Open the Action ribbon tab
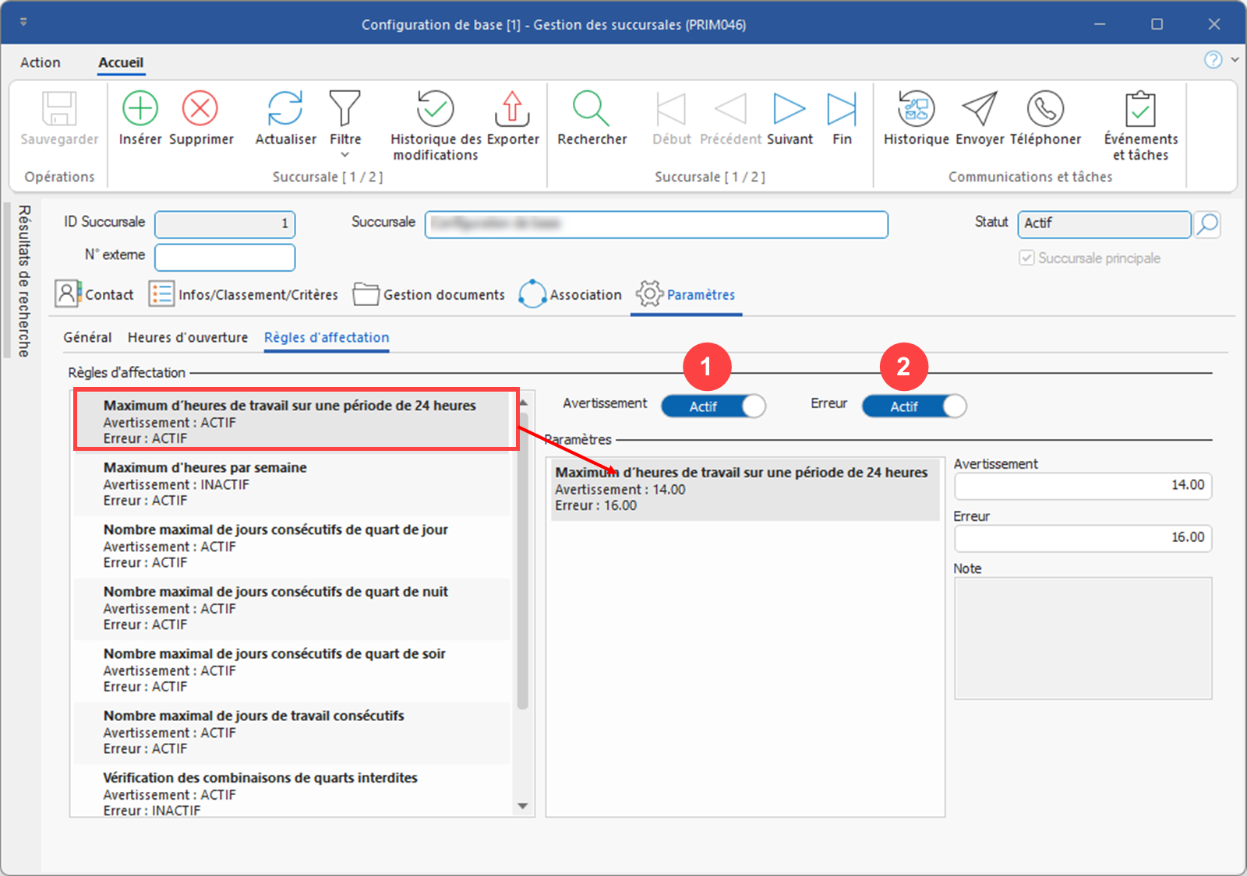 click(x=41, y=62)
